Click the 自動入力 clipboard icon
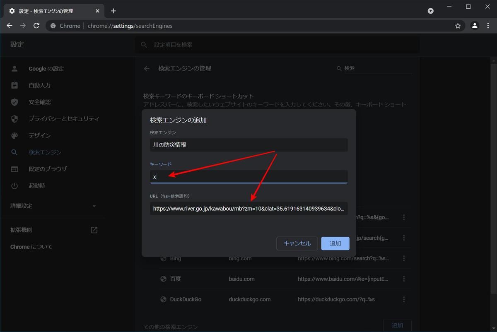The image size is (497, 332). tap(14, 85)
